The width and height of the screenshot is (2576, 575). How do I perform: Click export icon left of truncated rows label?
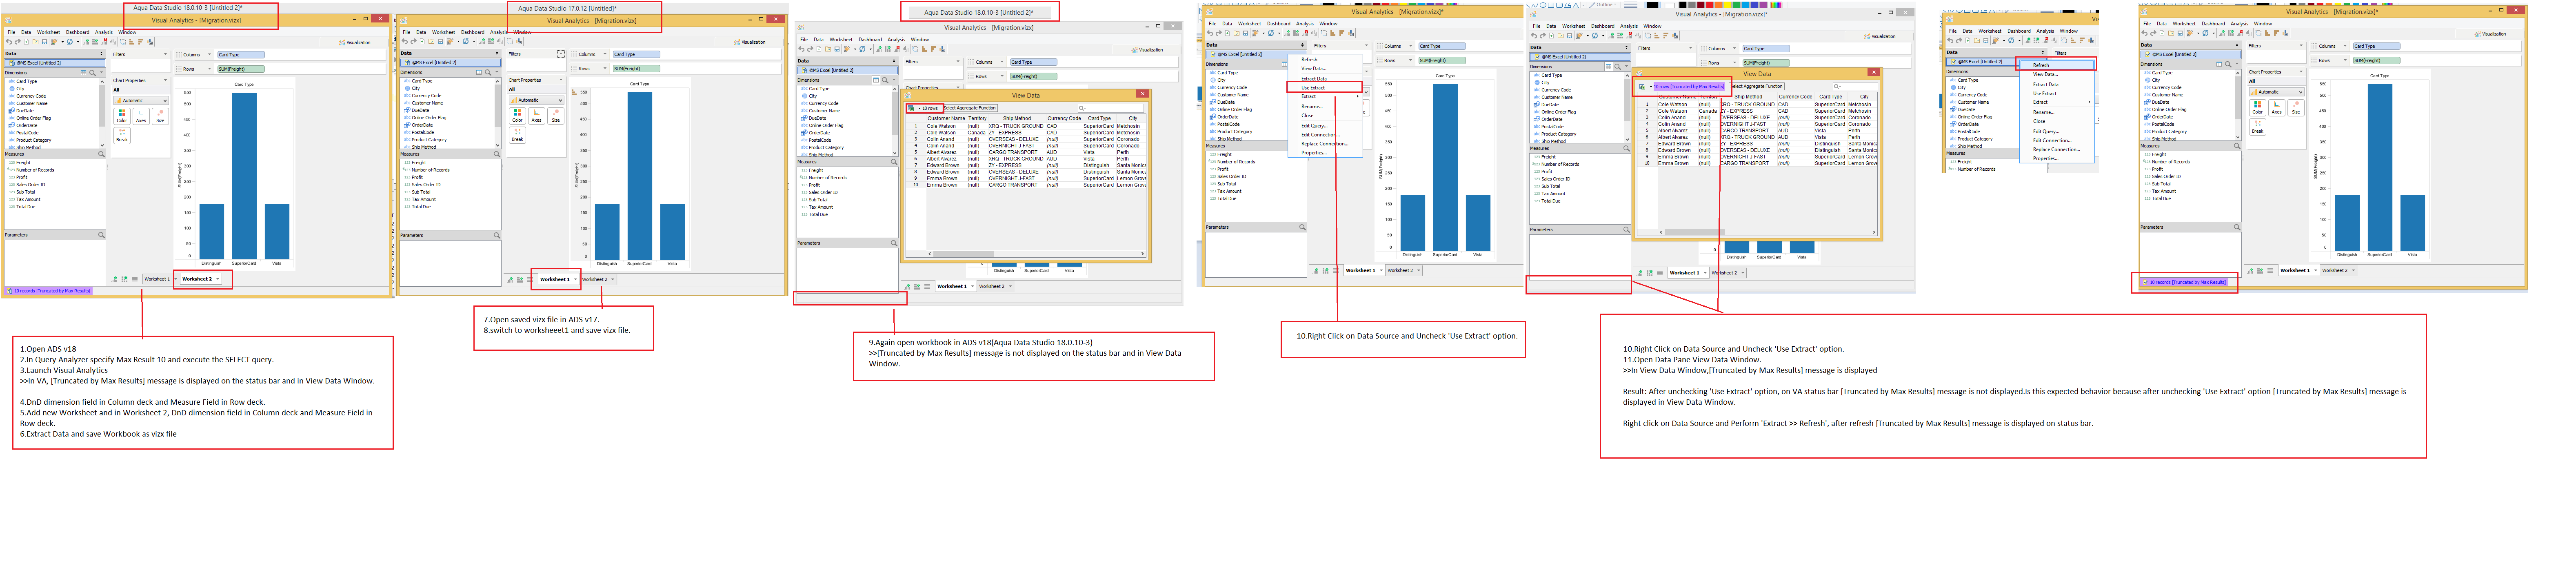pos(1642,87)
